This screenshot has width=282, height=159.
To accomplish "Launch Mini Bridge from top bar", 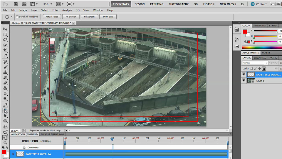I will (24, 4).
